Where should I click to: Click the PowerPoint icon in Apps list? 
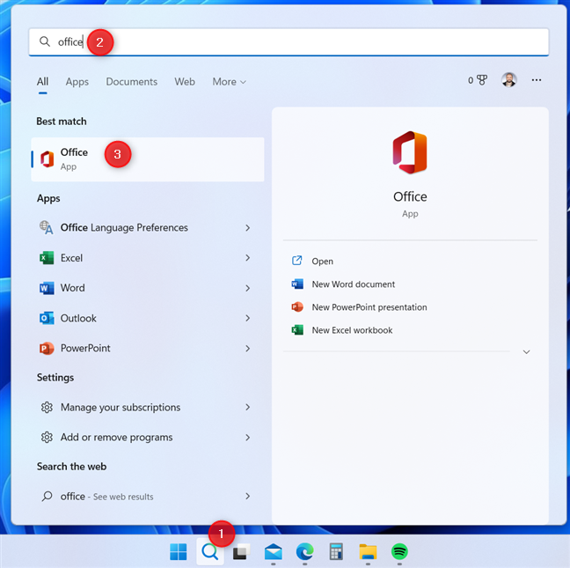pyautogui.click(x=47, y=348)
